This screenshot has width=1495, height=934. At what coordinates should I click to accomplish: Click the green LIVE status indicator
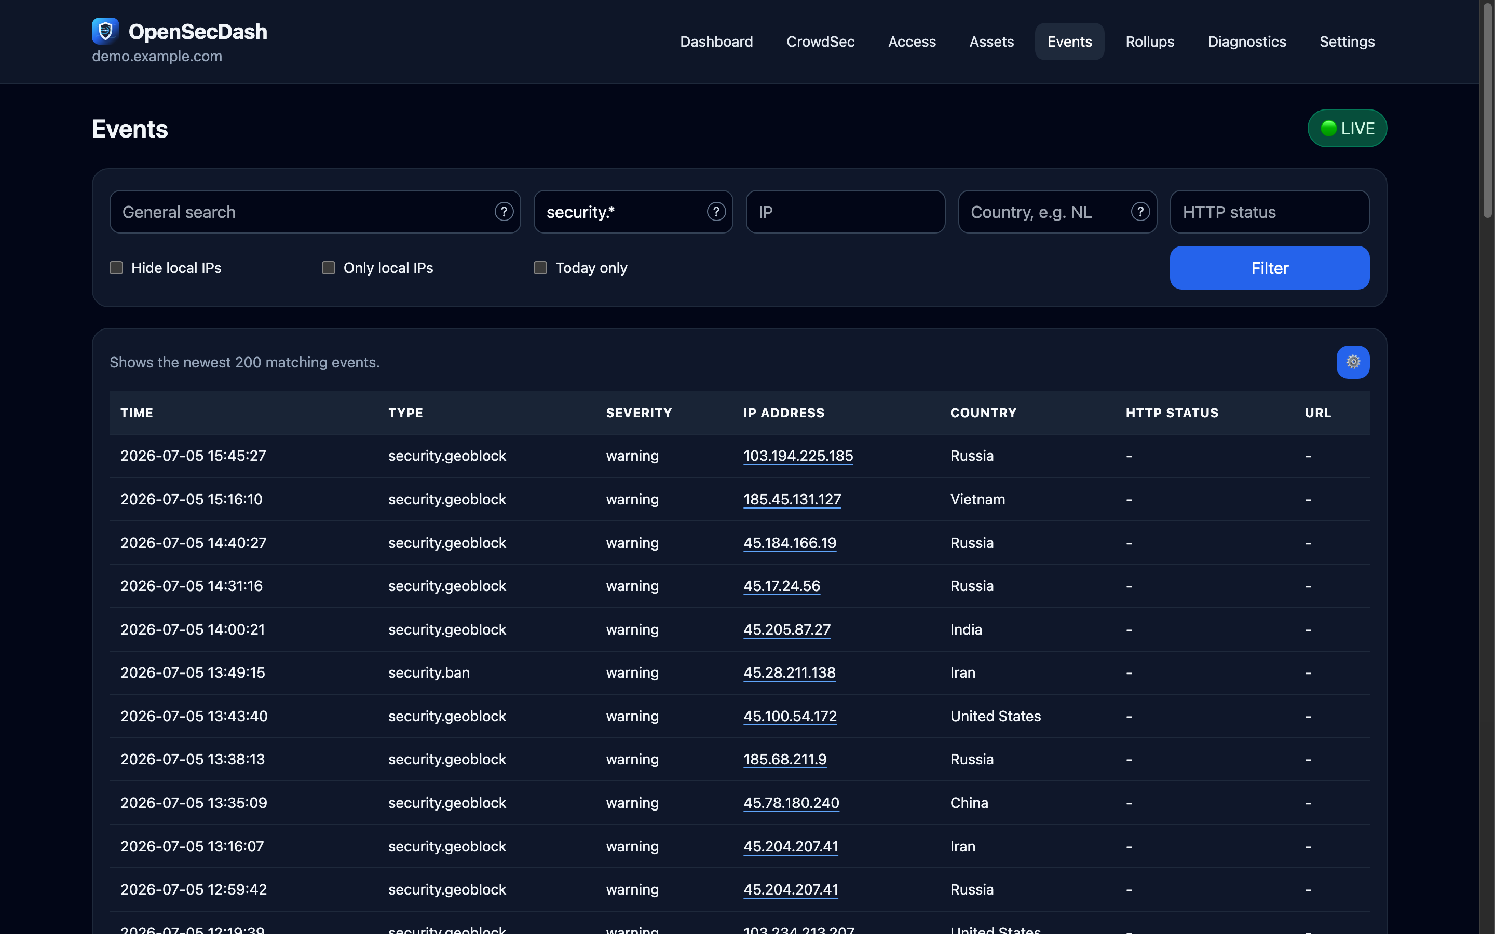(x=1348, y=129)
